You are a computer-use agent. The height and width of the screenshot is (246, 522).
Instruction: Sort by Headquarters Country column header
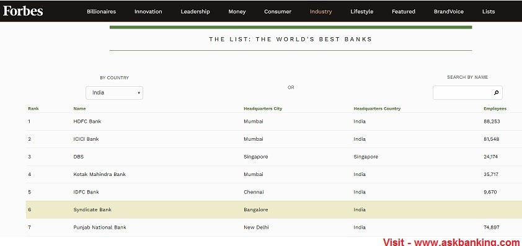coord(377,108)
